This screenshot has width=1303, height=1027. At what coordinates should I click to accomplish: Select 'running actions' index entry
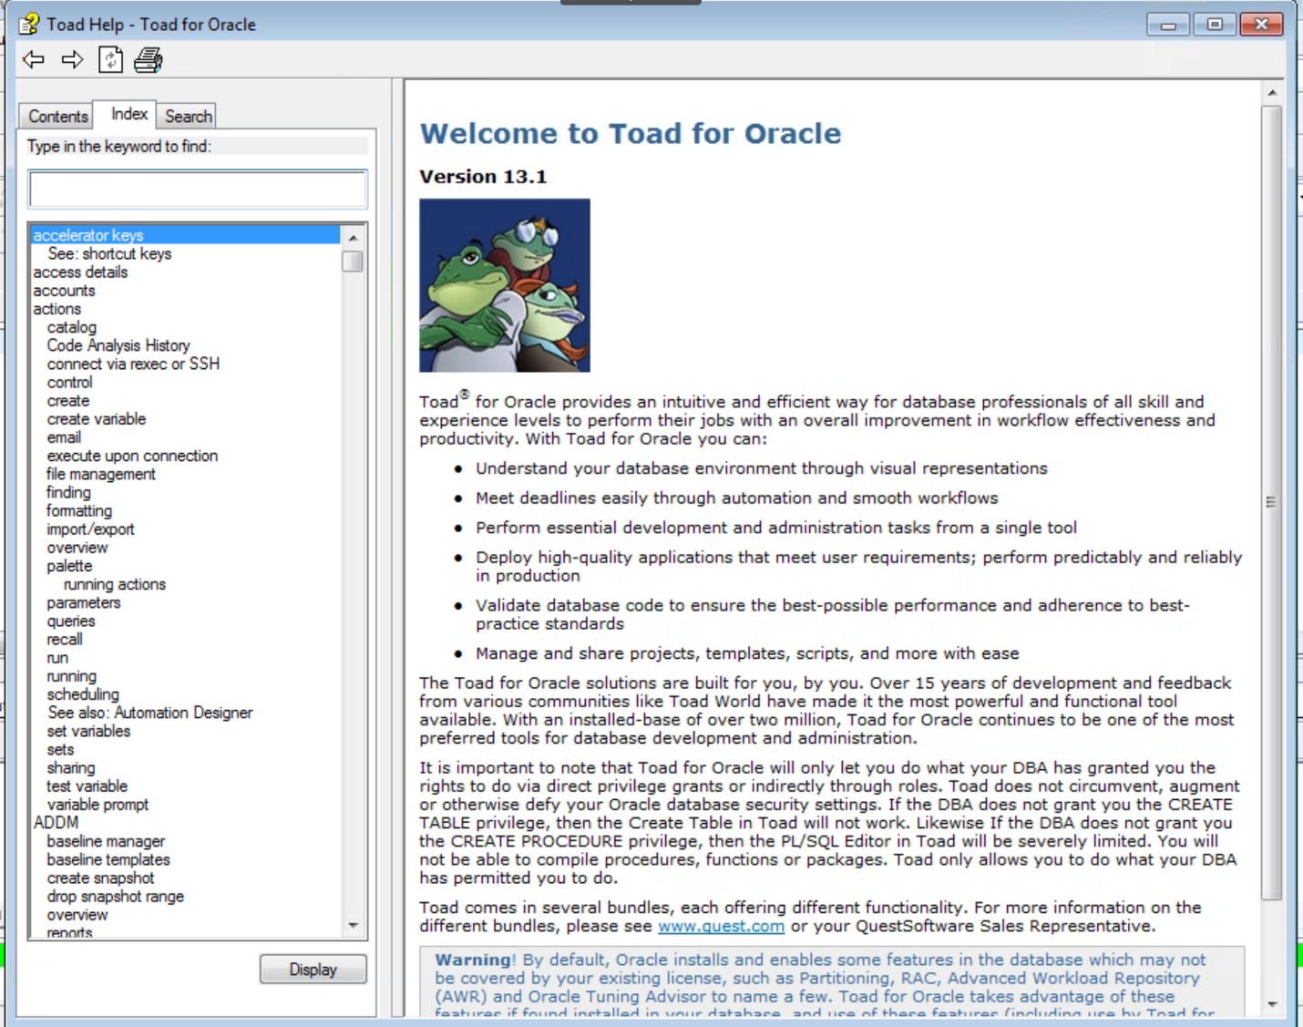(x=115, y=584)
